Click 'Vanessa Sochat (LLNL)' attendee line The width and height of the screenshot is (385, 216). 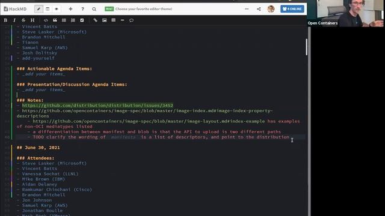pyautogui.click(x=50, y=174)
